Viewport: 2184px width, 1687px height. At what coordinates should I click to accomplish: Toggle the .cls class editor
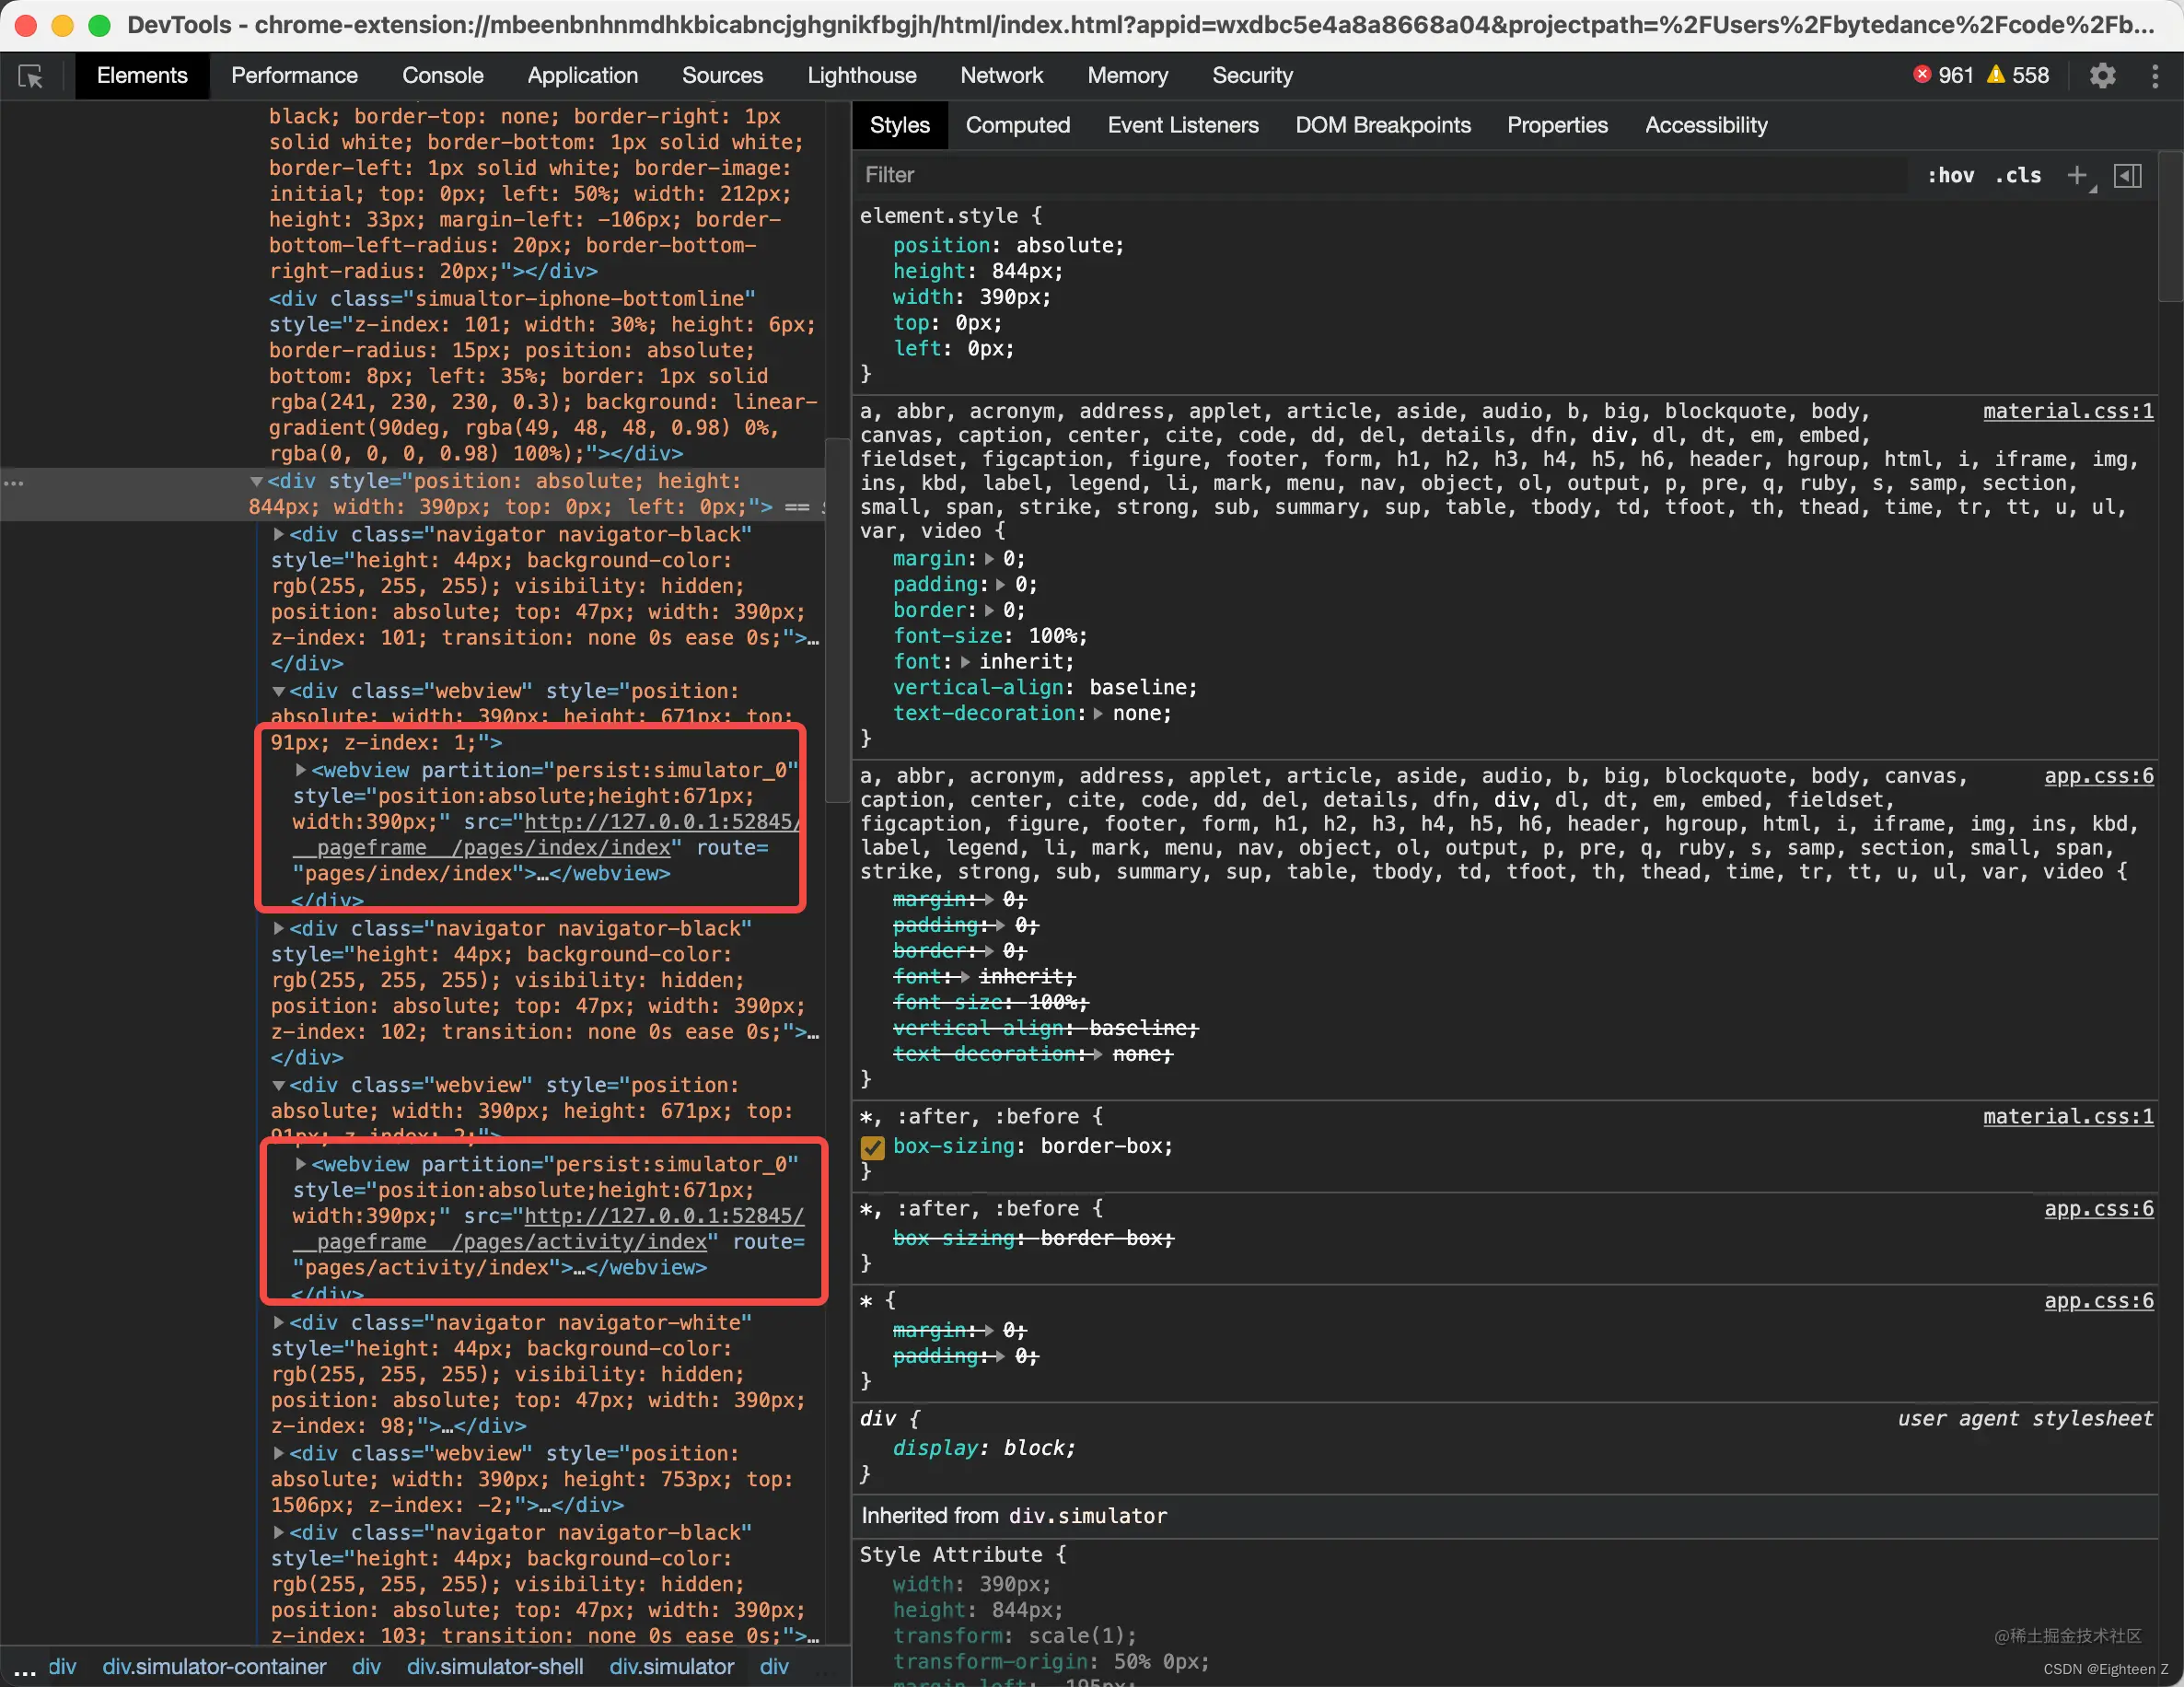(2018, 176)
